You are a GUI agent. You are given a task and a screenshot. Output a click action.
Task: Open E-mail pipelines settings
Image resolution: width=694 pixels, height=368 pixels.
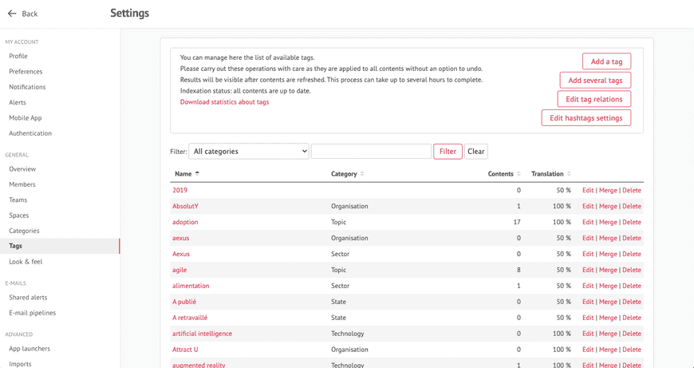33,313
